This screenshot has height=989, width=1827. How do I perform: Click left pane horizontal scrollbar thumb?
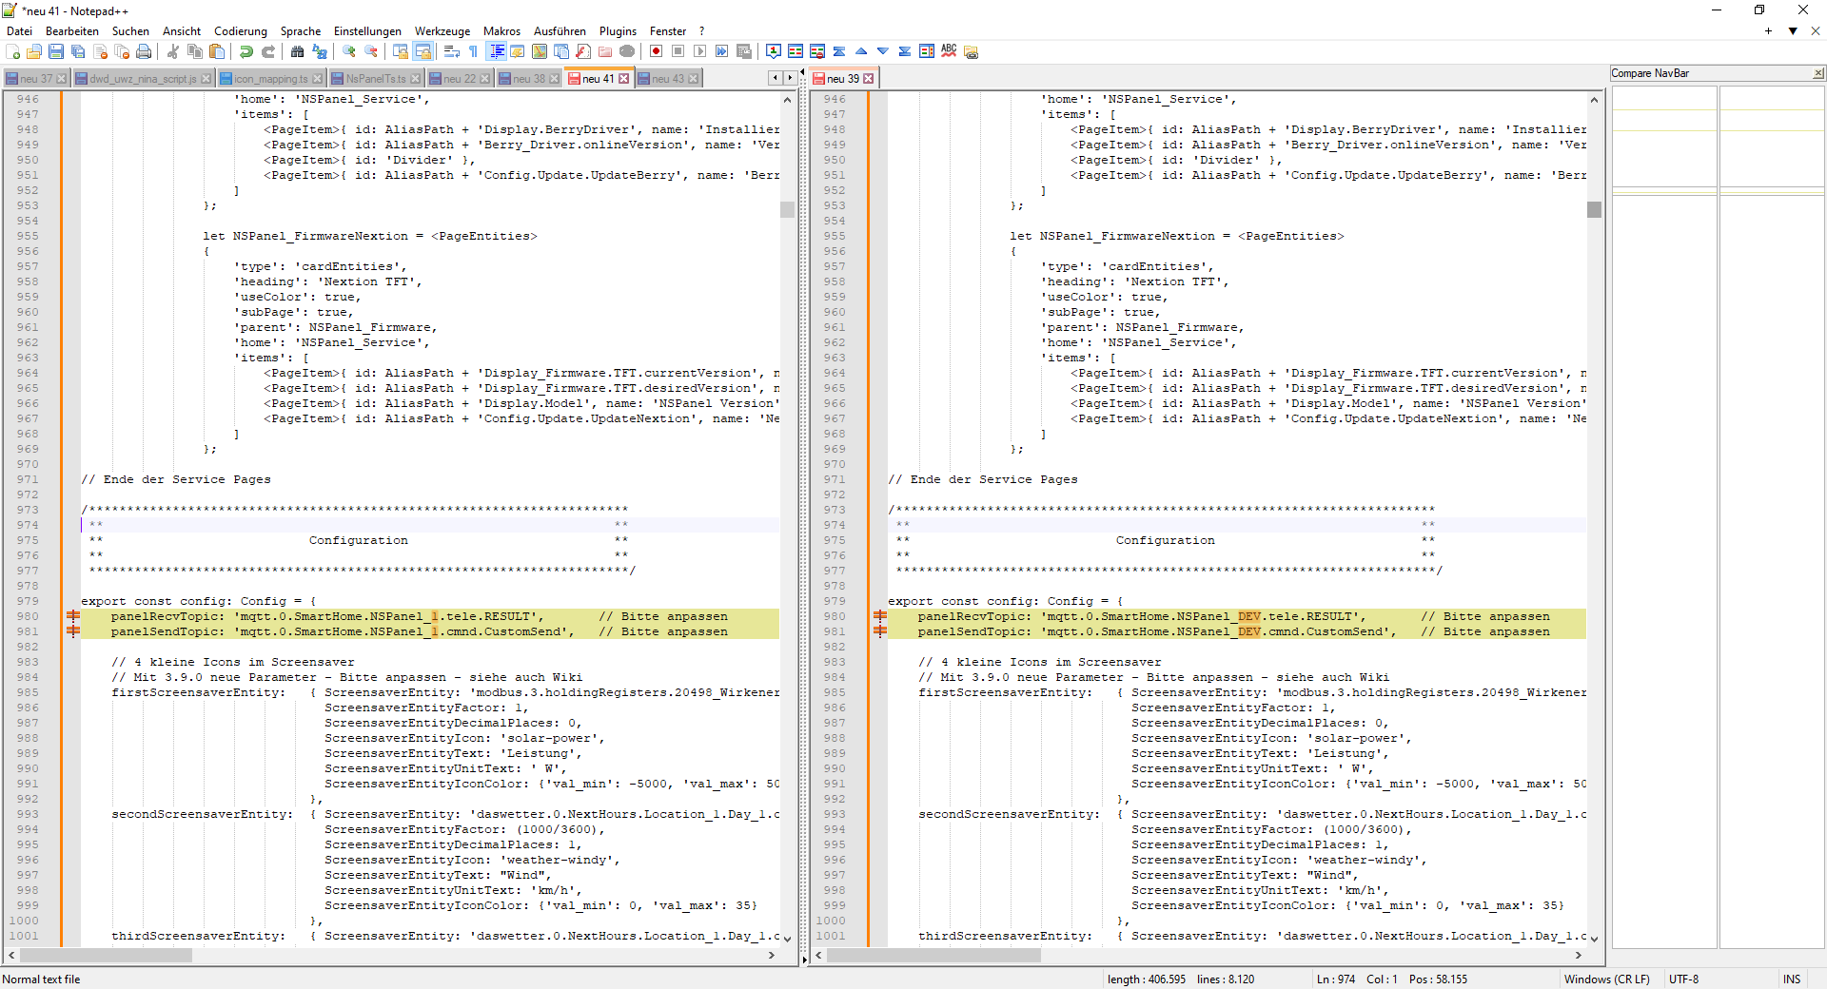(106, 956)
